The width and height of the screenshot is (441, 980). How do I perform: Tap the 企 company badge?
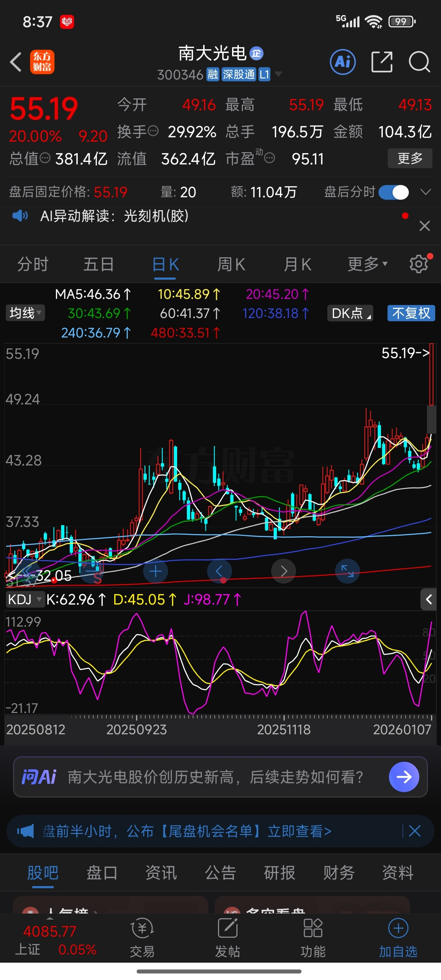(256, 53)
